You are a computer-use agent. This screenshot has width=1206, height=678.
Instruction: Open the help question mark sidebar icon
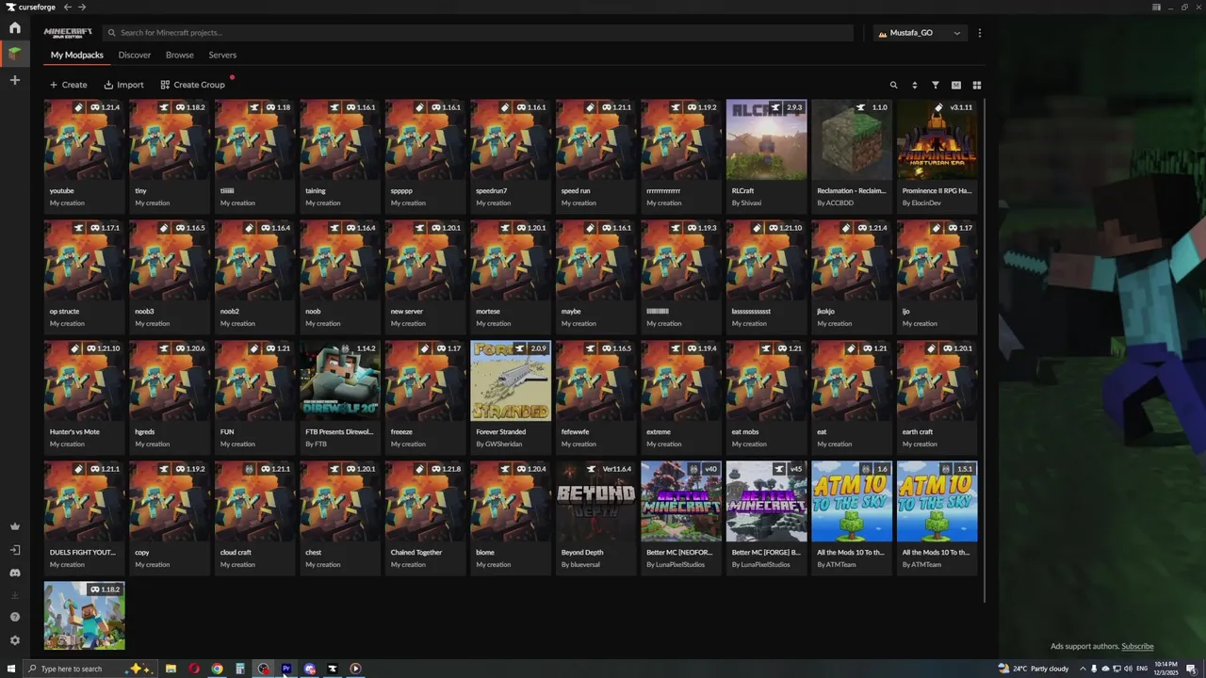click(x=14, y=617)
